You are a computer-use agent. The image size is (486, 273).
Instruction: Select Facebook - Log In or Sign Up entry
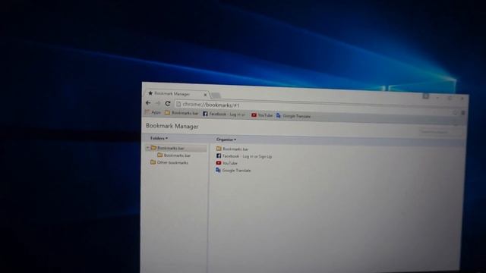pyautogui.click(x=244, y=156)
